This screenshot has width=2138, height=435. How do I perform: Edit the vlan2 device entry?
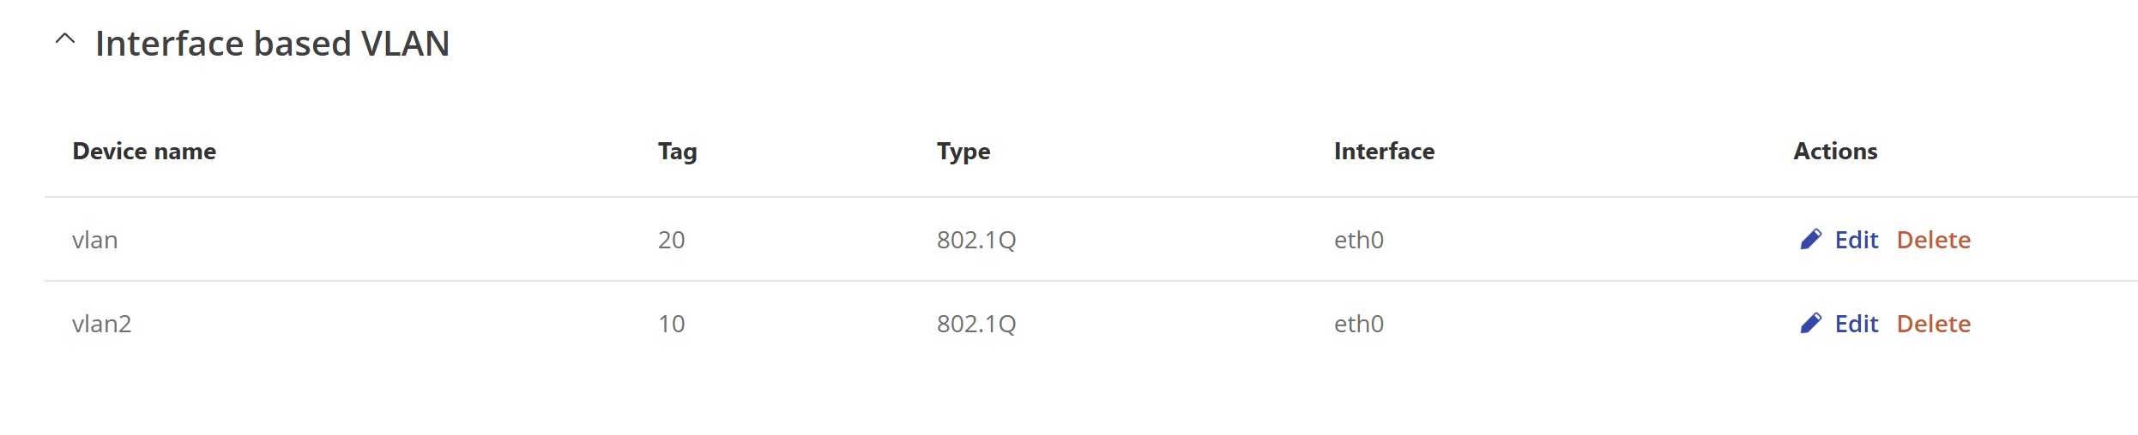(1857, 324)
